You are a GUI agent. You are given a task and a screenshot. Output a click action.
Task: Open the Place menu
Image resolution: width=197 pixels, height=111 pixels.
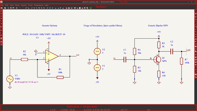(x=17, y=5)
